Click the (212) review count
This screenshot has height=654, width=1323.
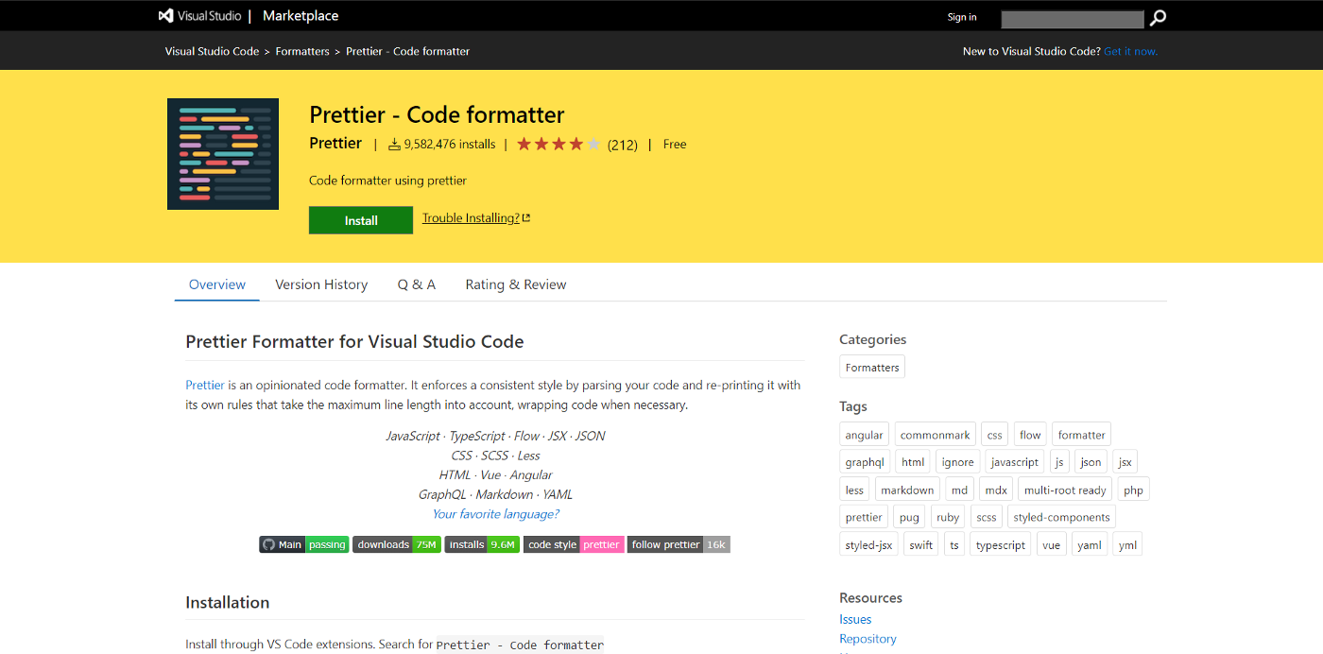(623, 145)
